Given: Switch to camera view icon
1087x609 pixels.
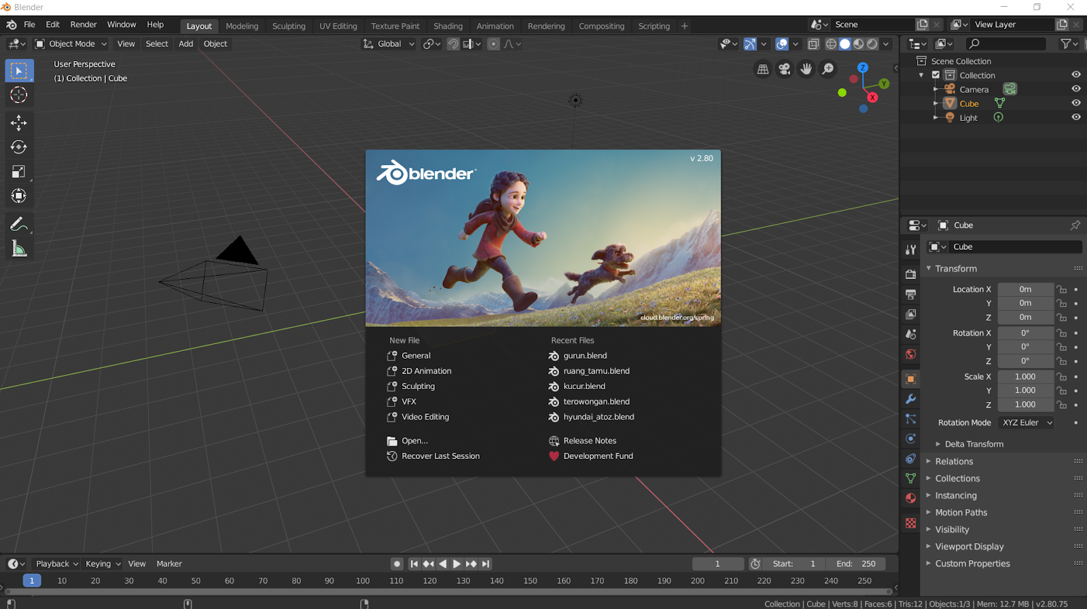Looking at the screenshot, I should (x=785, y=69).
